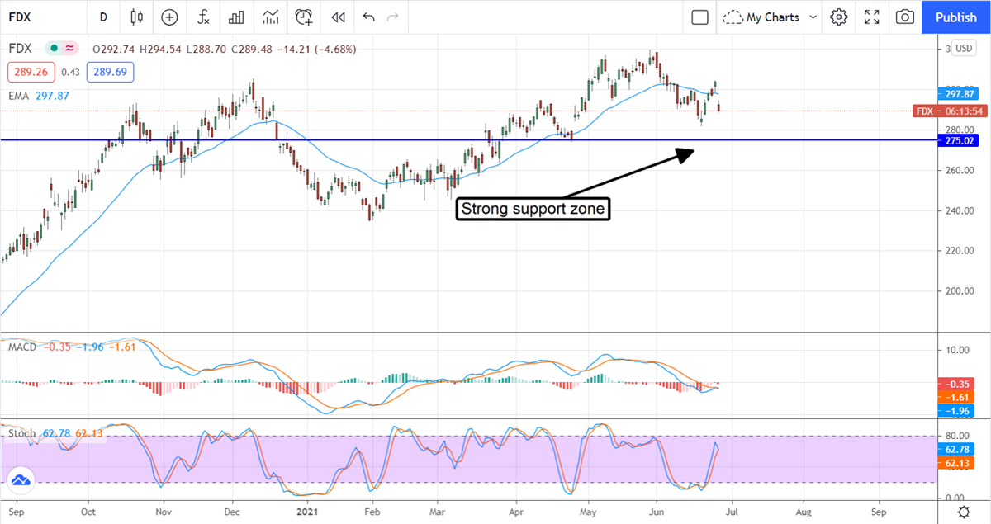The width and height of the screenshot is (991, 524).
Task: Undo the last chart action
Action: tap(368, 17)
